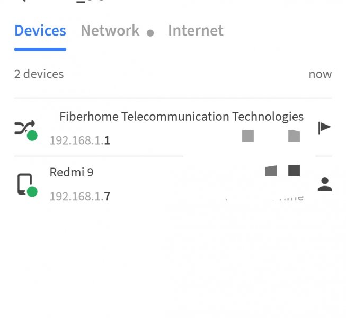The width and height of the screenshot is (346, 318).
Task: Click left gray square in Fiberhome row
Action: [x=248, y=136]
